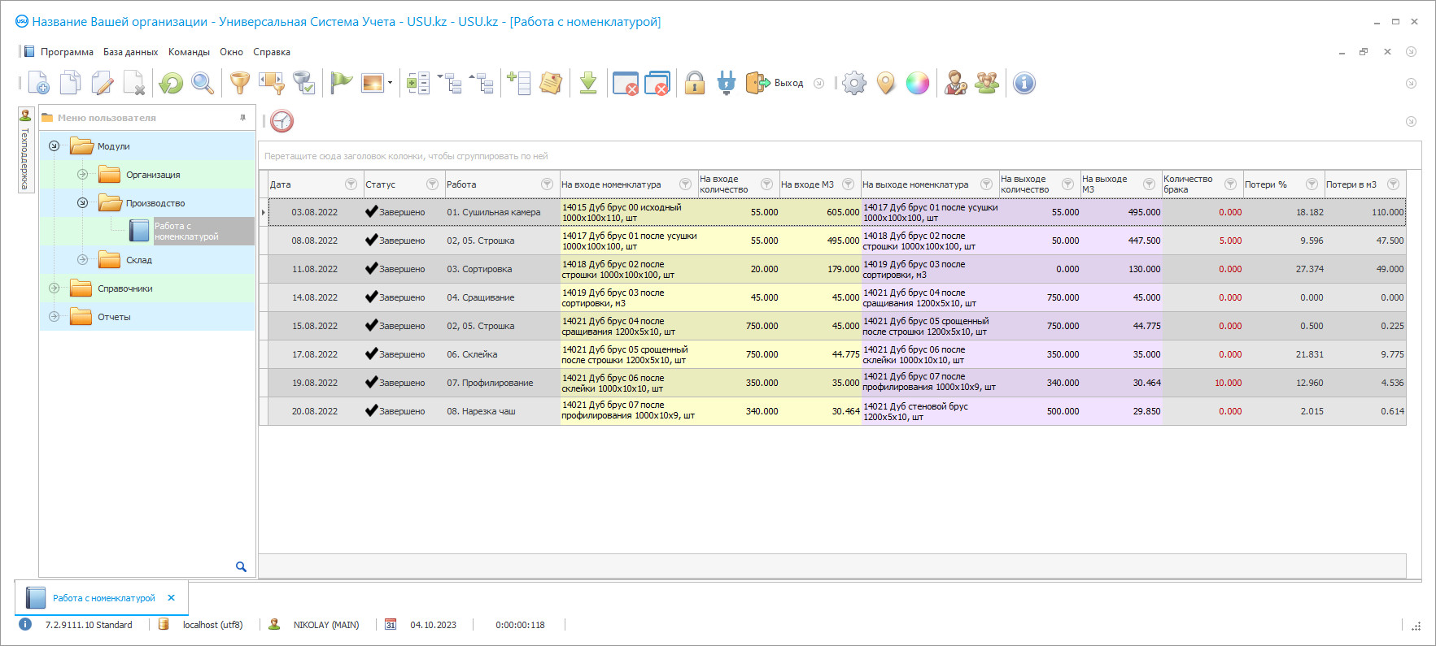Open search with the magnifying glass toolbar icon
Image resolution: width=1436 pixels, height=646 pixels.
[x=203, y=83]
